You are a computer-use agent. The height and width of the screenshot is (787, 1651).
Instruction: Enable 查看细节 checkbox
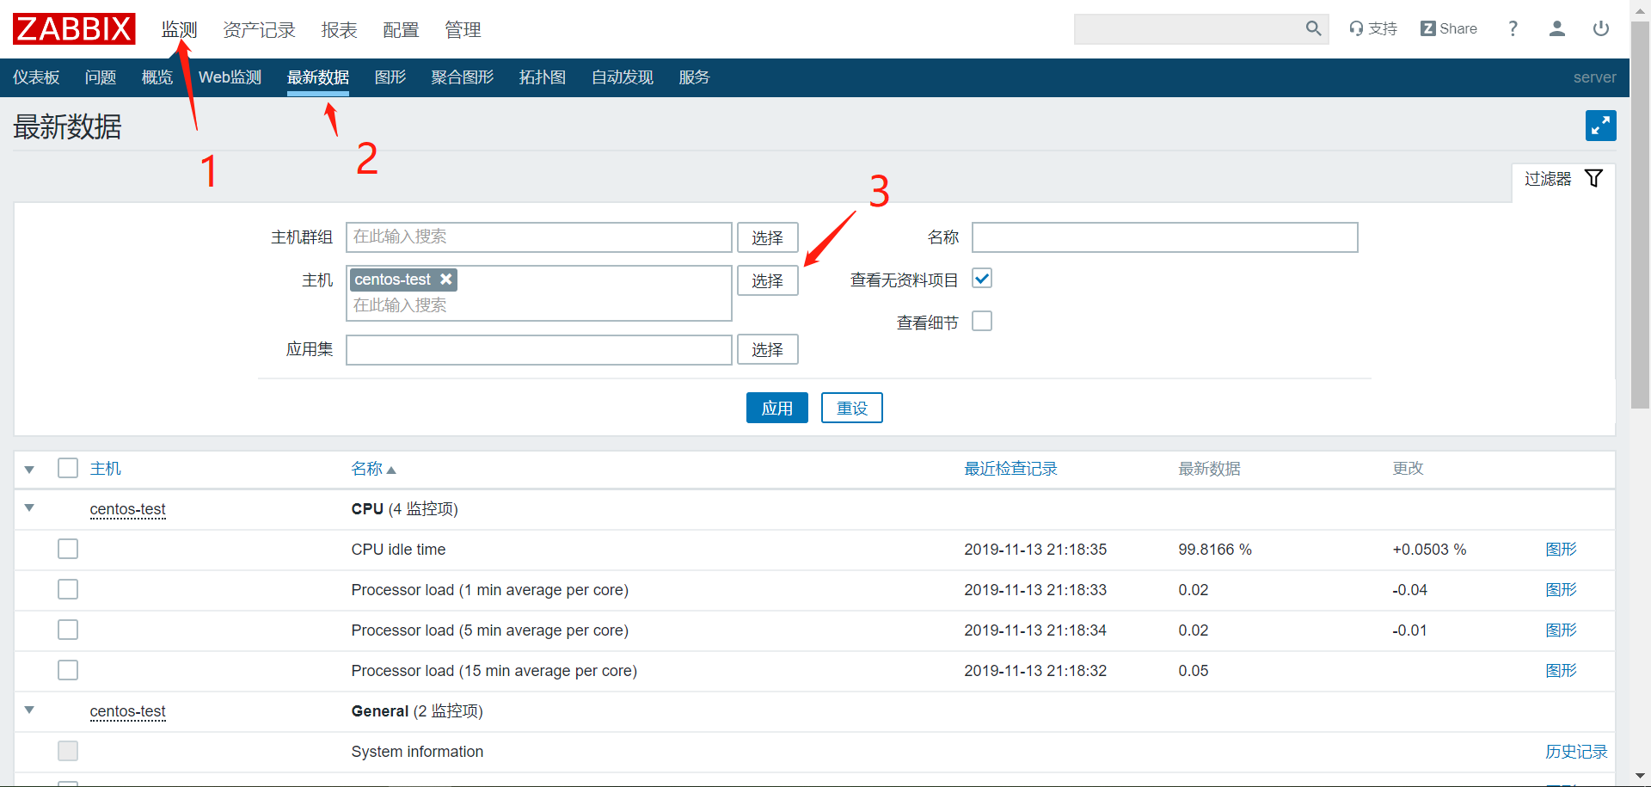(982, 321)
